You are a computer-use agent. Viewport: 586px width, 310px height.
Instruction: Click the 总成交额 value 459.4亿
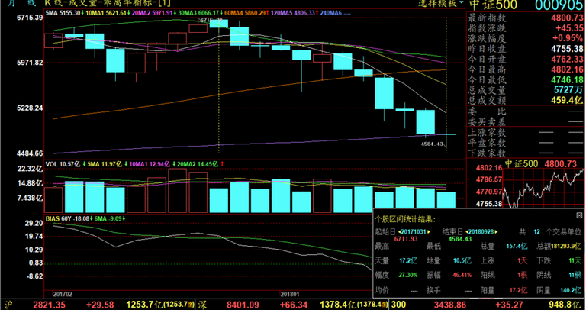[x=567, y=100]
